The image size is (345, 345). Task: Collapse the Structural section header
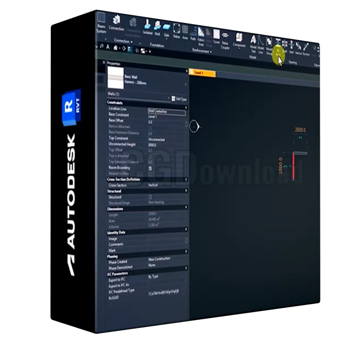(186, 191)
